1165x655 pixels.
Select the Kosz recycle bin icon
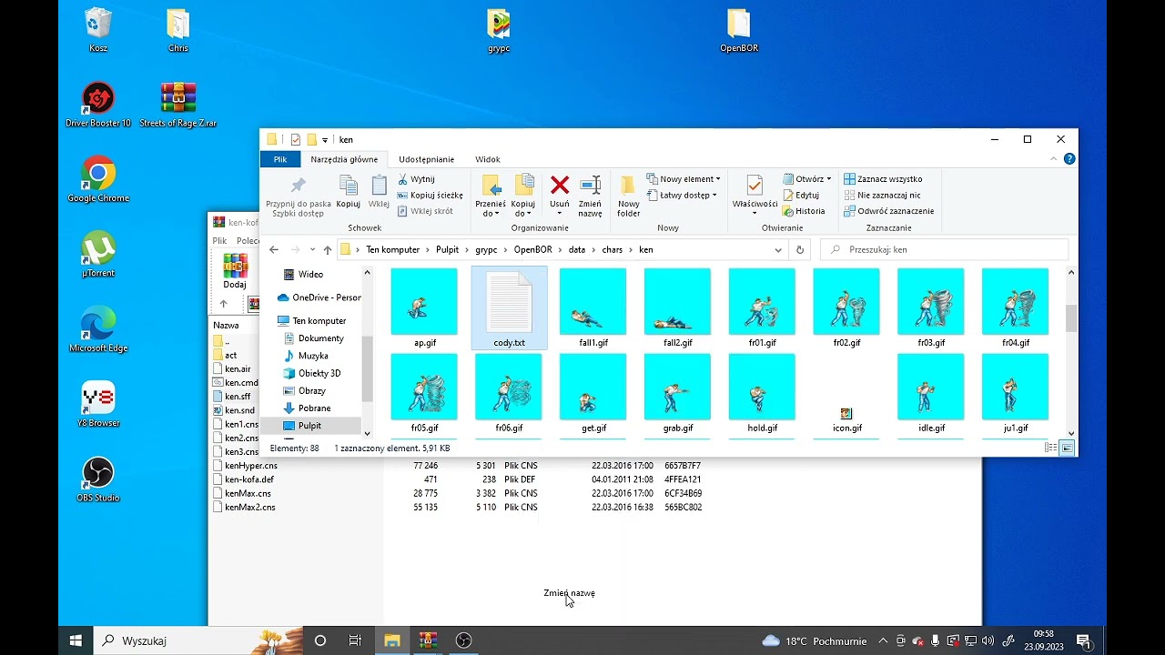tap(98, 29)
